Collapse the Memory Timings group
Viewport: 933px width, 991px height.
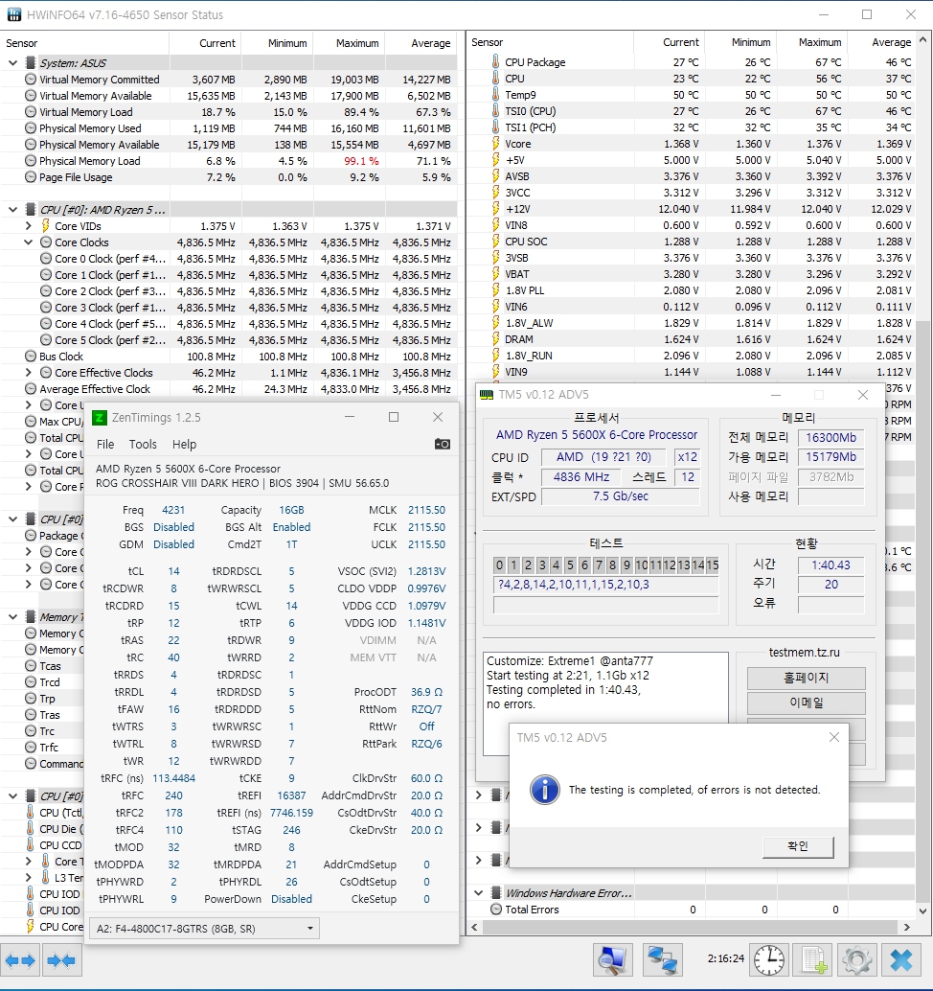[12, 617]
